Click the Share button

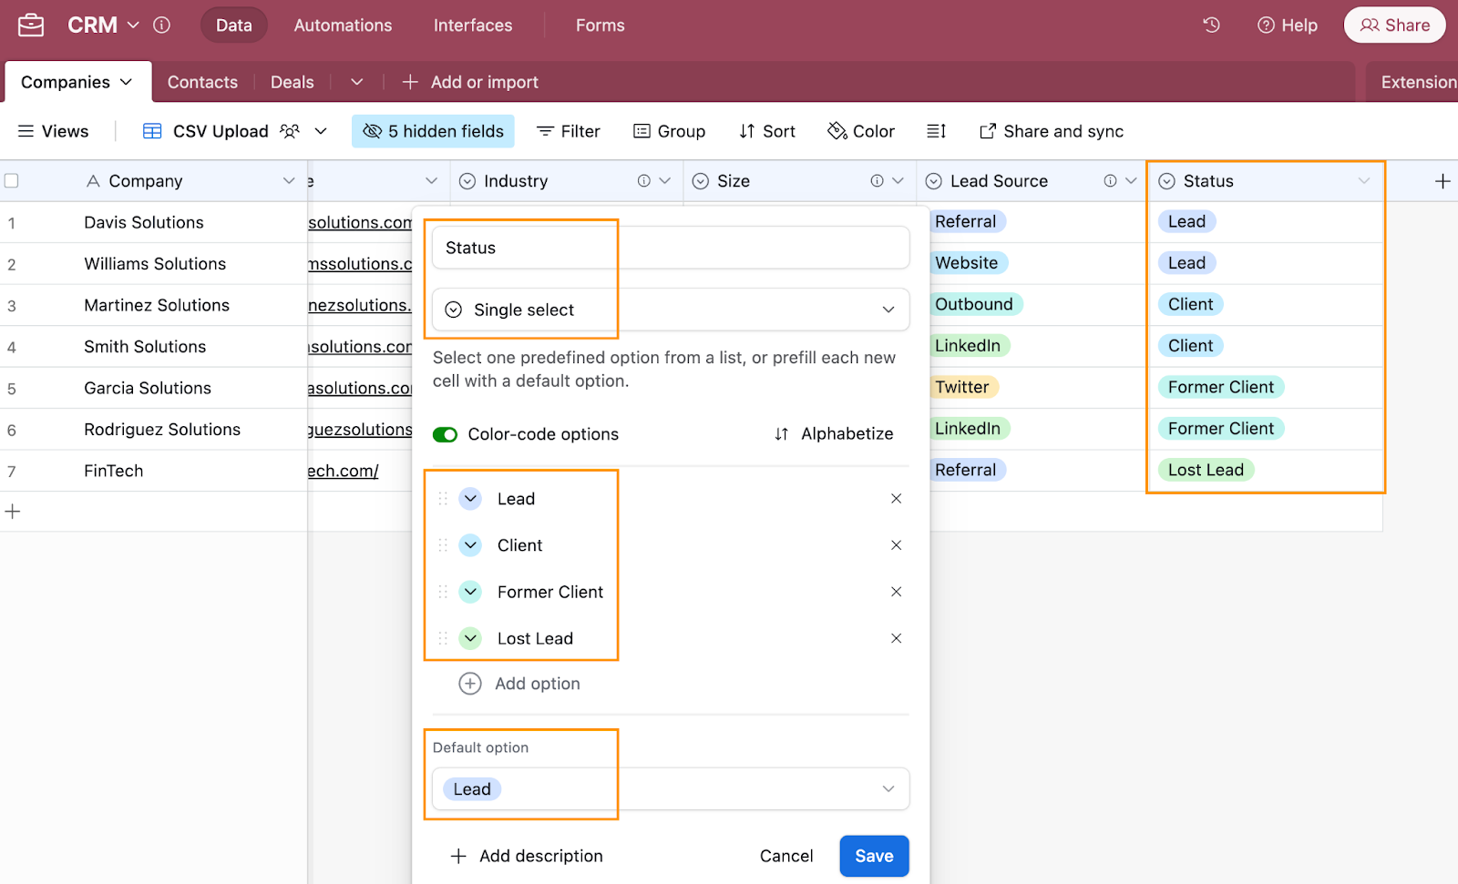click(1395, 25)
